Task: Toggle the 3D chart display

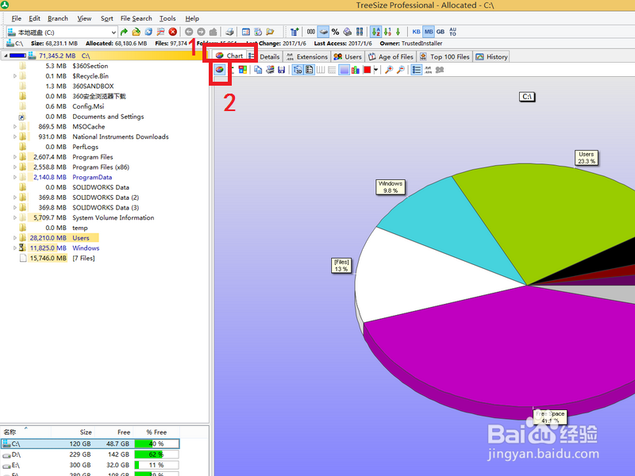Action: pos(298,70)
